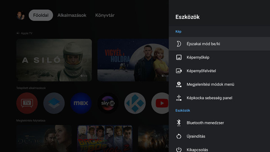The width and height of the screenshot is (270, 152).
Task: Click the Képernyőkép screenshot icon
Action: point(179,57)
